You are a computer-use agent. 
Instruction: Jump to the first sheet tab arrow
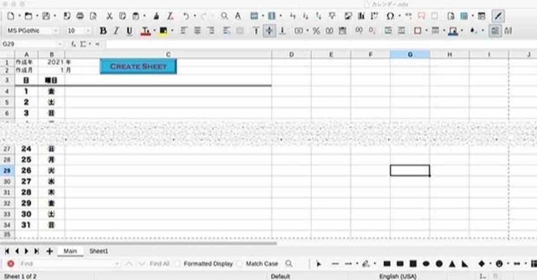click(x=7, y=251)
